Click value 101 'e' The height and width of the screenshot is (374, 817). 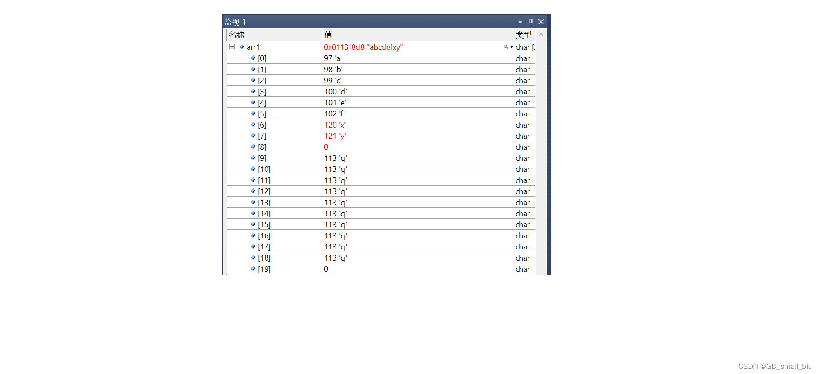[x=335, y=103]
